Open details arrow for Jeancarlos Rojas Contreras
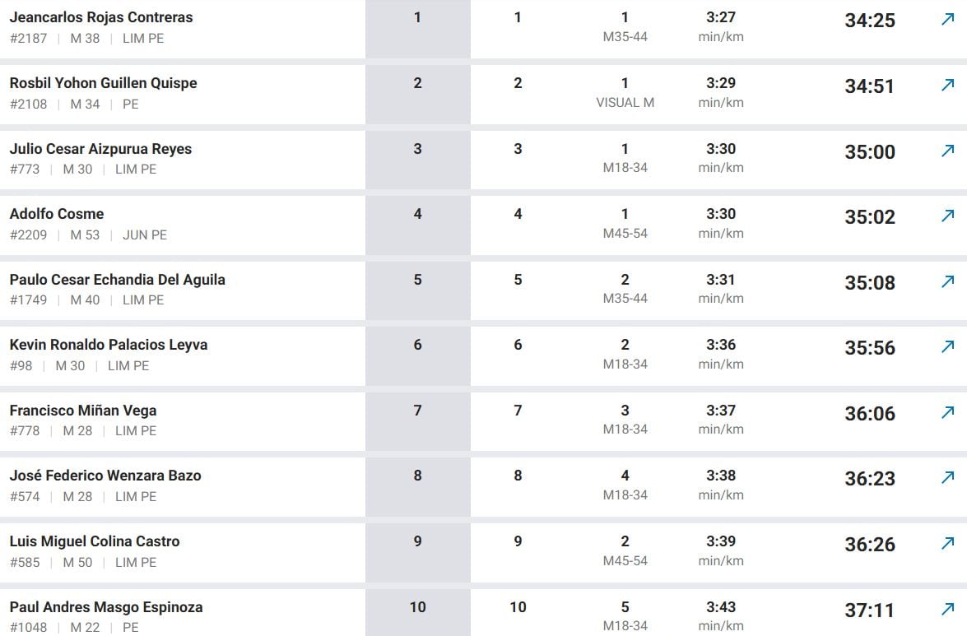Viewport: 967px width, 636px height. pyautogui.click(x=948, y=20)
